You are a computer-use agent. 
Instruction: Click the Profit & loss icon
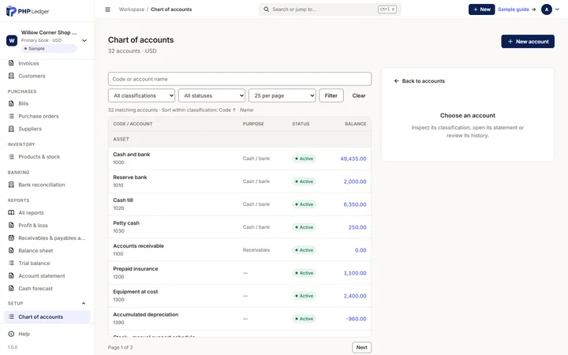(11, 226)
